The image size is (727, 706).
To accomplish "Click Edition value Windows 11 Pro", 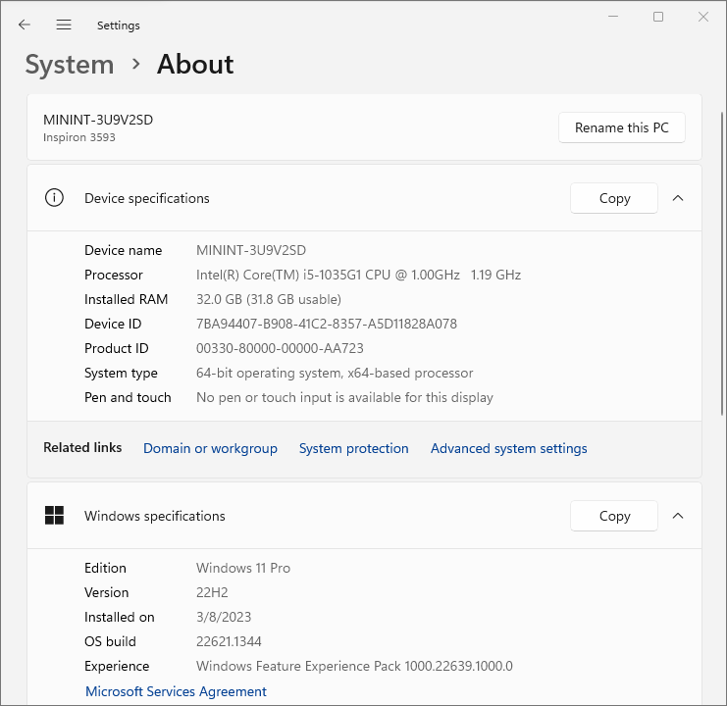I will pos(243,568).
